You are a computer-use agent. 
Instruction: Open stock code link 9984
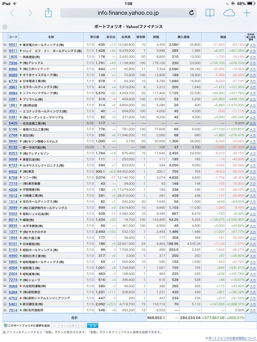click(13, 93)
